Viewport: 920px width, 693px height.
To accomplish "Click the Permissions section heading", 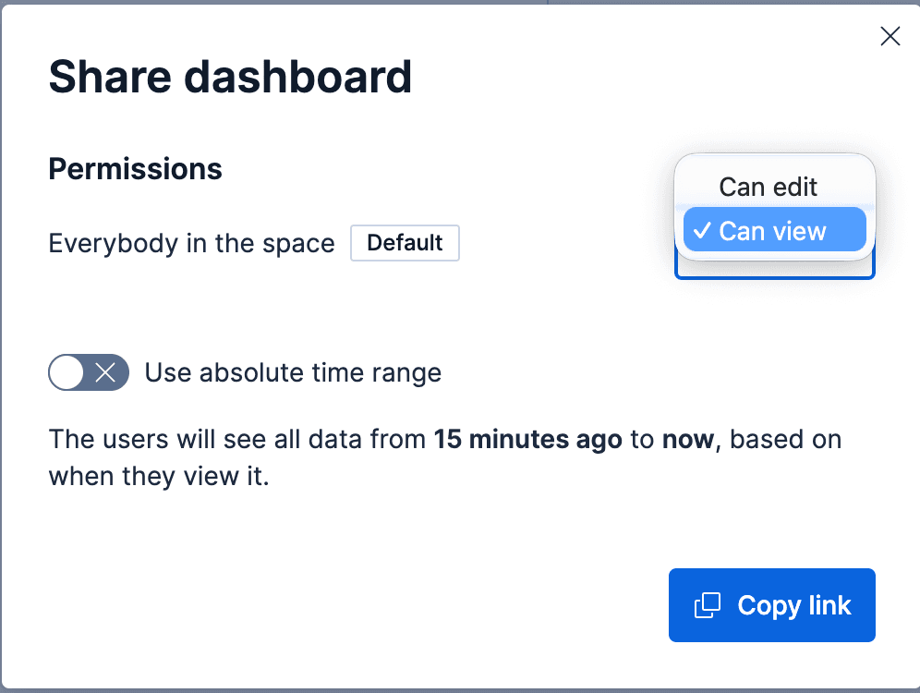I will click(x=135, y=169).
